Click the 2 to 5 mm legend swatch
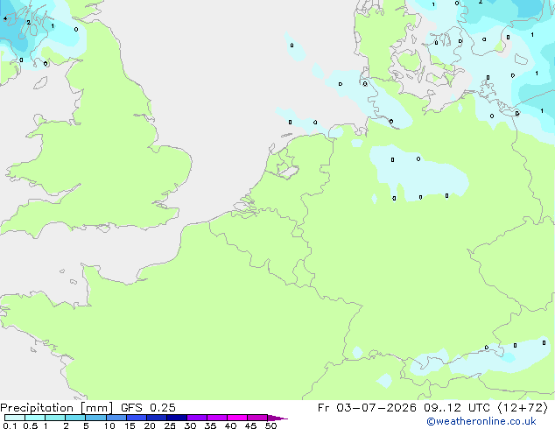 tap(75, 418)
